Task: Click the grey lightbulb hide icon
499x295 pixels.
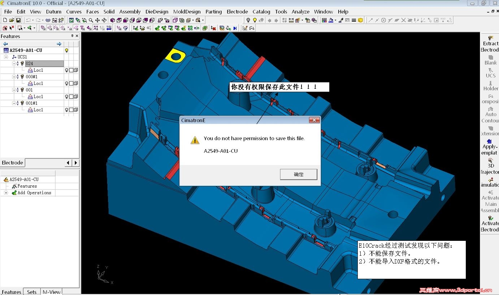Action: pos(248,20)
